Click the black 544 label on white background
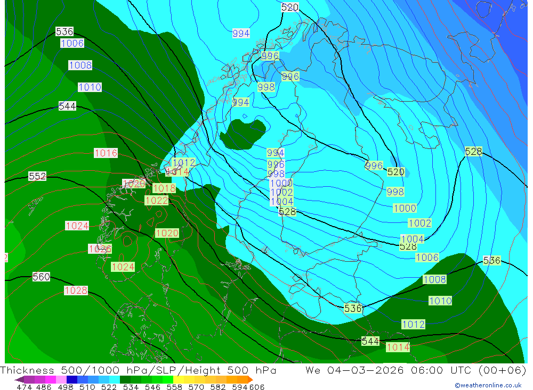 pos(67,106)
